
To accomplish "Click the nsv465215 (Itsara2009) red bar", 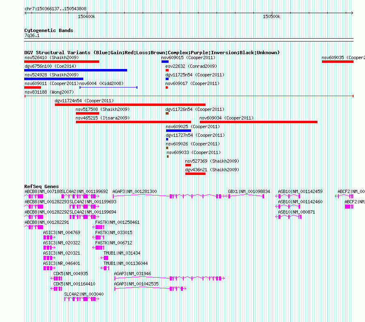I will coord(133,122).
